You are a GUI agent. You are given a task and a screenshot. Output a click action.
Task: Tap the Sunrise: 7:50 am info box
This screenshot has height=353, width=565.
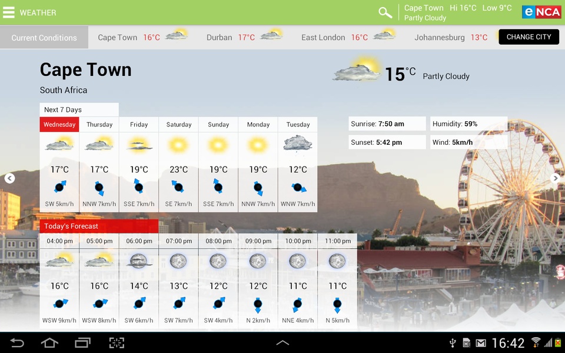[387, 124]
